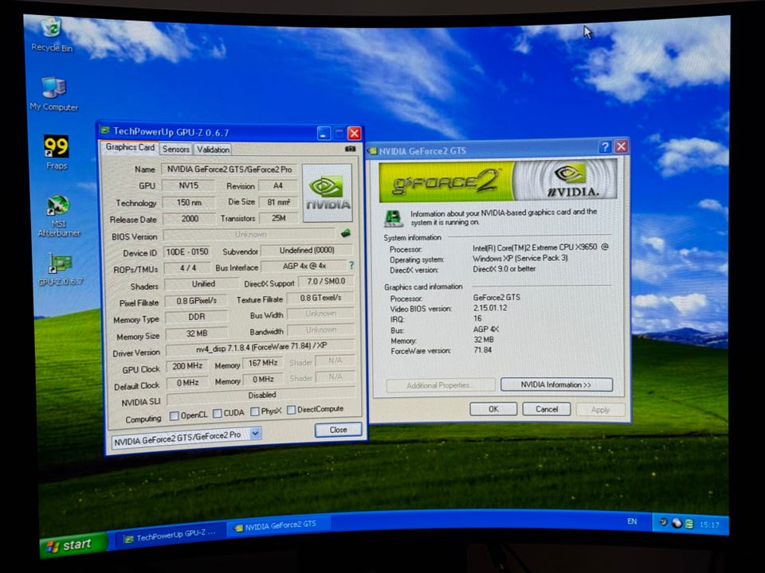Switch to the Sensors tab
The width and height of the screenshot is (765, 573).
175,149
